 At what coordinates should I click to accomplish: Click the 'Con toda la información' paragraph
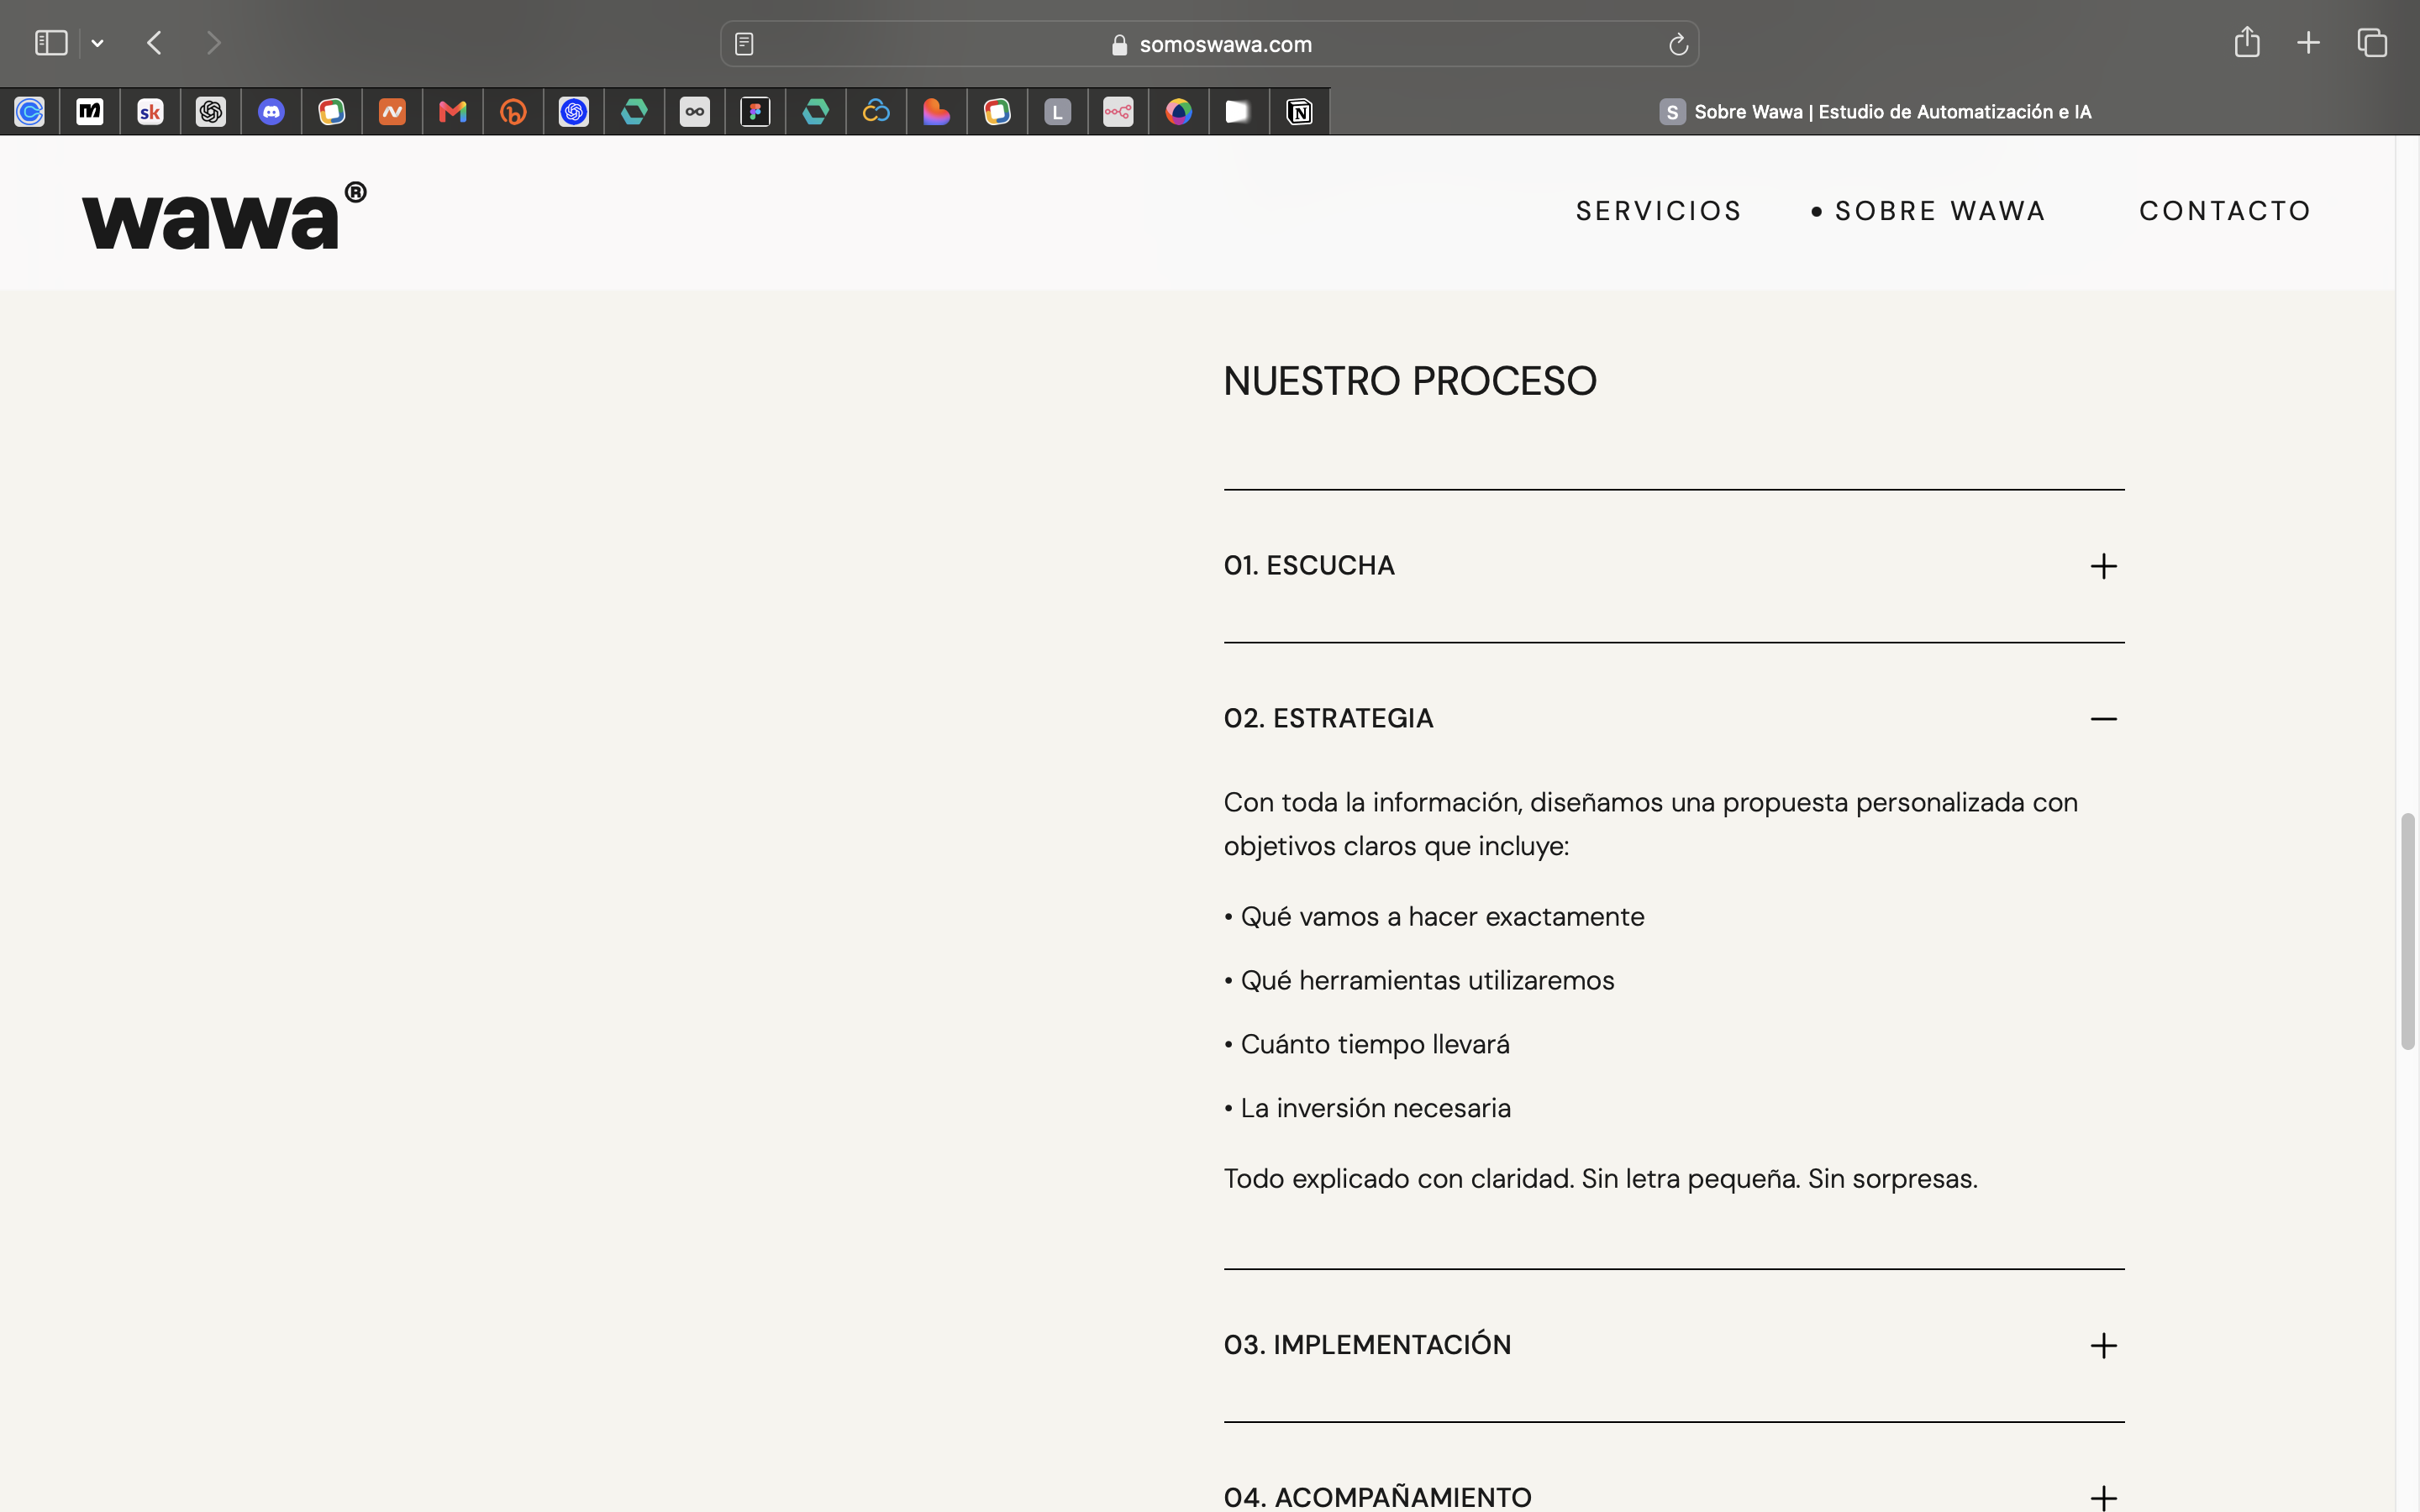pyautogui.click(x=1651, y=824)
